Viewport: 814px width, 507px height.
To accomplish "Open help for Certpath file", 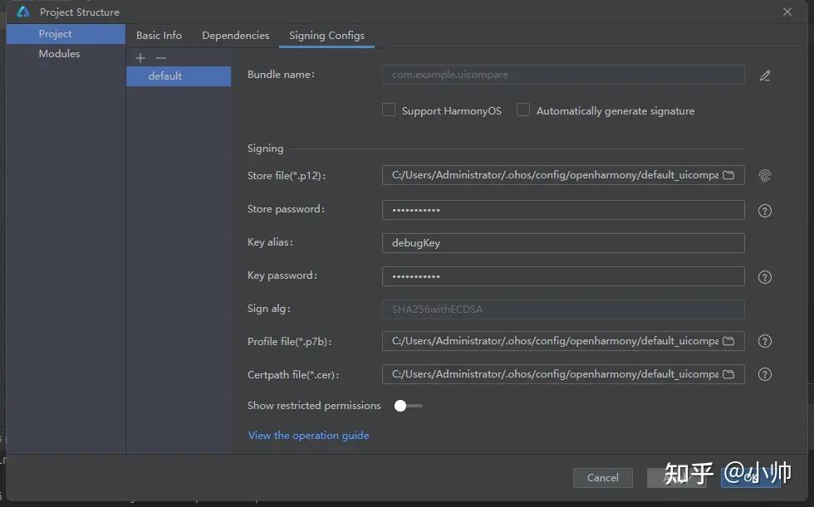I will click(x=765, y=374).
